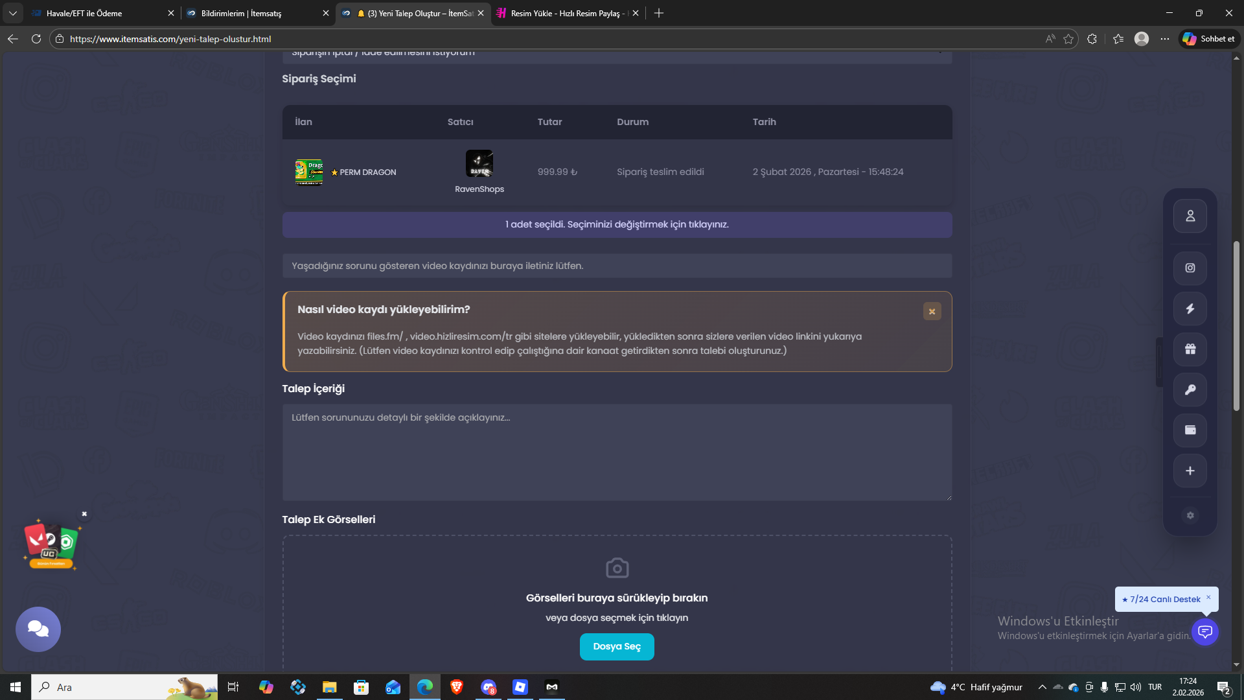This screenshot has height=700, width=1244.
Task: Open the profile icon in the right sidebar
Action: click(1190, 216)
